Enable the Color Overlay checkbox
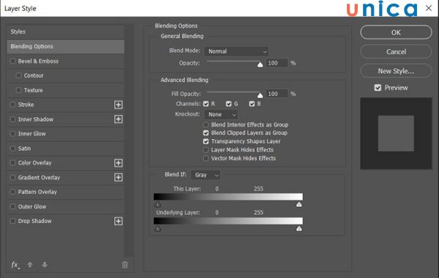The image size is (439, 278). pos(12,162)
